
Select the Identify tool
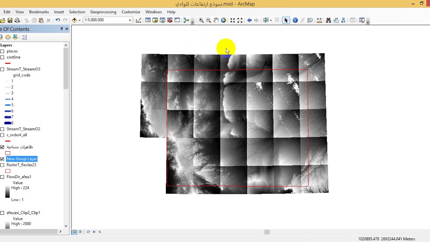point(295,20)
